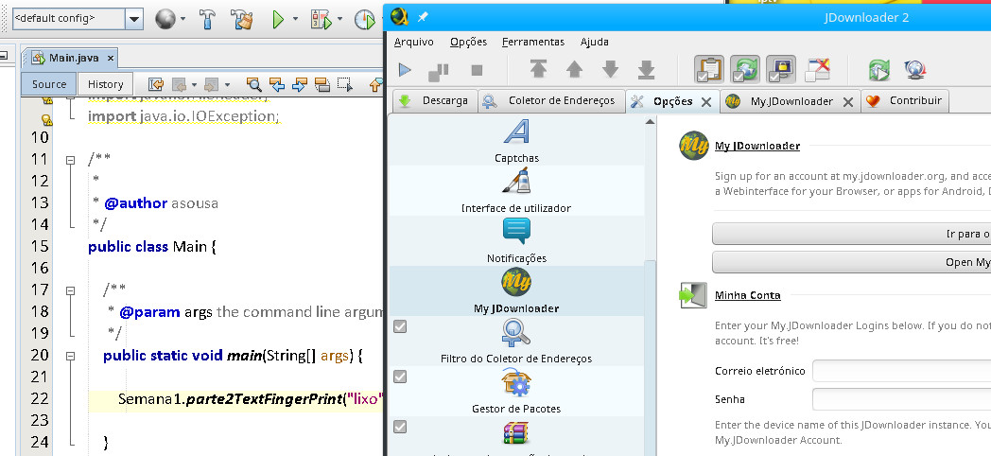Image resolution: width=991 pixels, height=456 pixels.
Task: Open the Arquivo menu
Action: point(414,42)
